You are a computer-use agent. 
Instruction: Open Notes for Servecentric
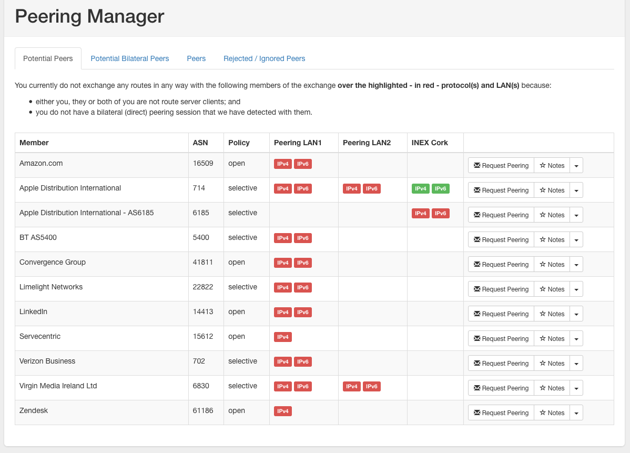(x=552, y=338)
